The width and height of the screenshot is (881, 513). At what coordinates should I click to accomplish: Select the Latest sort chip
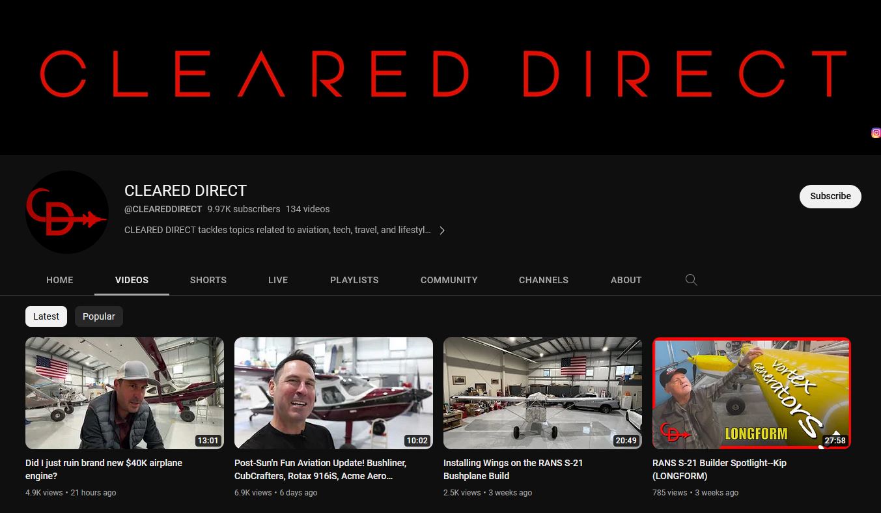coord(46,316)
